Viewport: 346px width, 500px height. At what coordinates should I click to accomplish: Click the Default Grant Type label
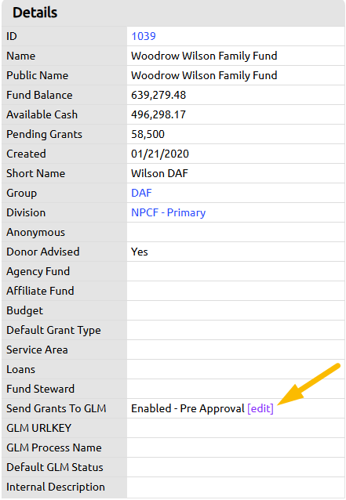point(53,331)
